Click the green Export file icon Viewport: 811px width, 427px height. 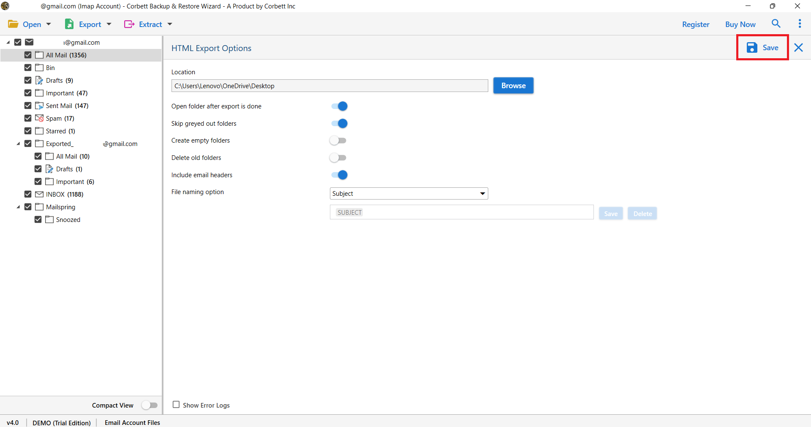coord(69,24)
